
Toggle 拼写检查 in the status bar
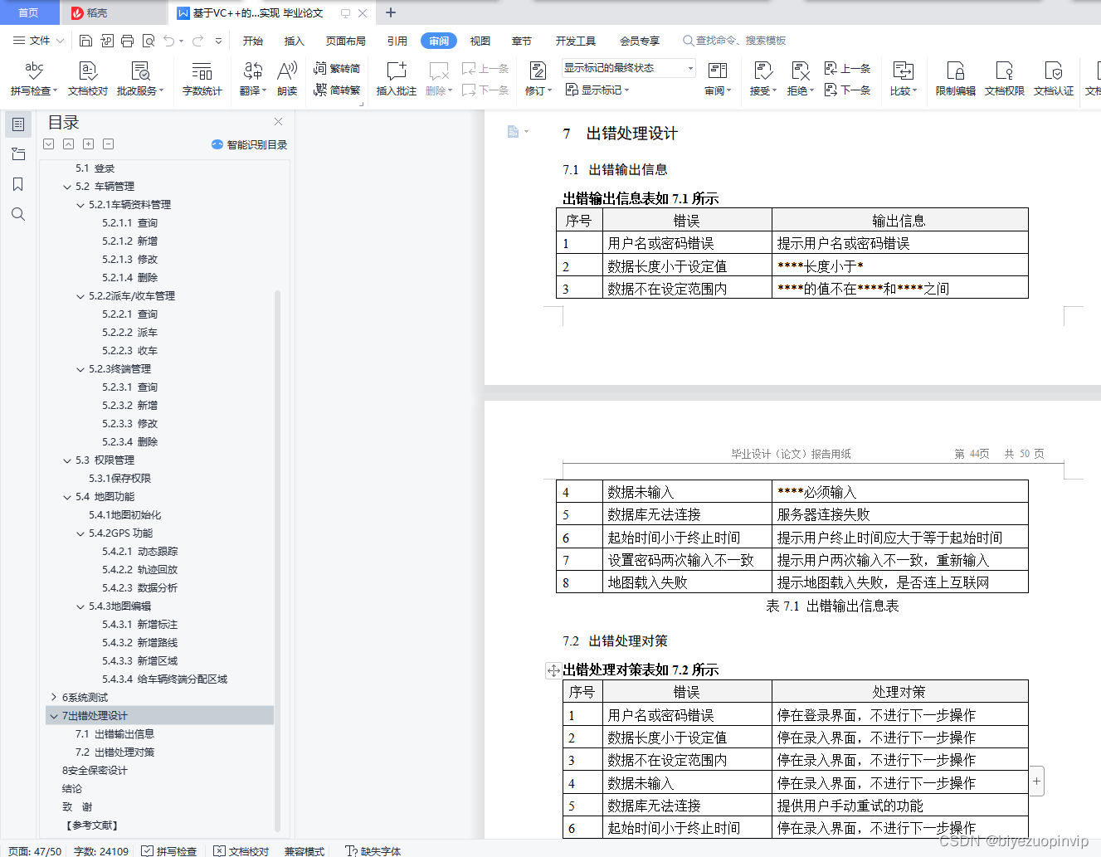click(x=169, y=850)
